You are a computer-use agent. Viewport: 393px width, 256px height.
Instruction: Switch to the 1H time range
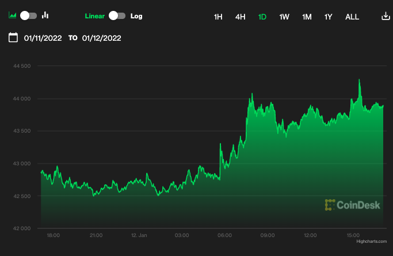pos(218,17)
